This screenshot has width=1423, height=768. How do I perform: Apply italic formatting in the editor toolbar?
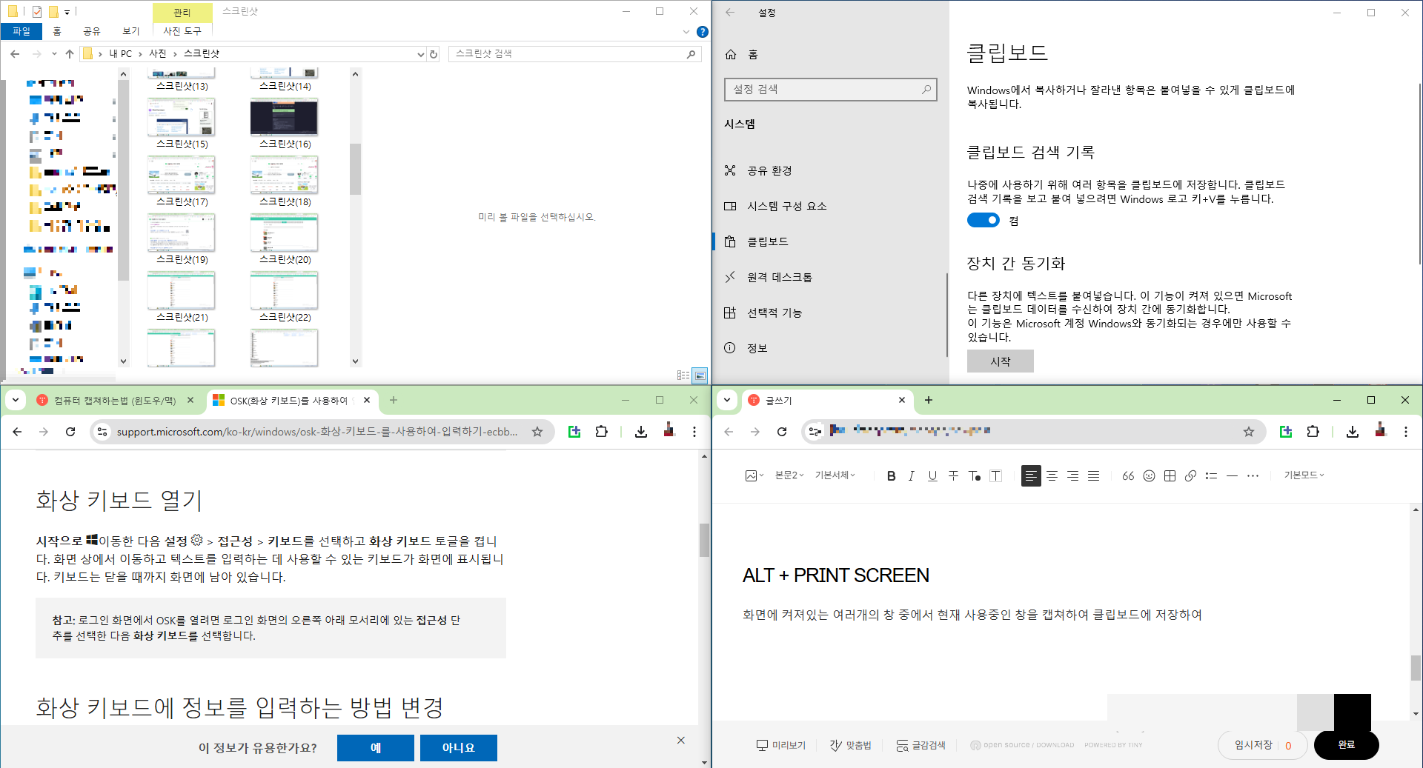912,475
